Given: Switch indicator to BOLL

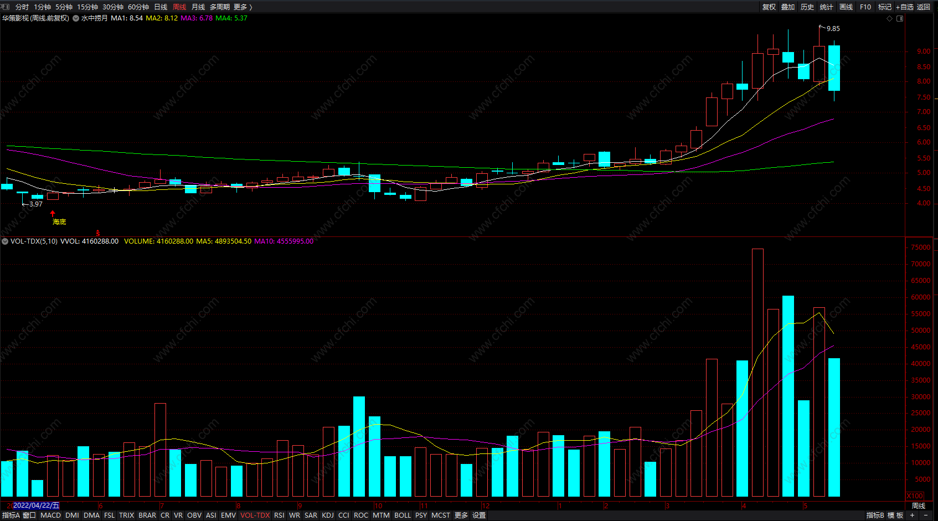Looking at the screenshot, I should [x=403, y=515].
